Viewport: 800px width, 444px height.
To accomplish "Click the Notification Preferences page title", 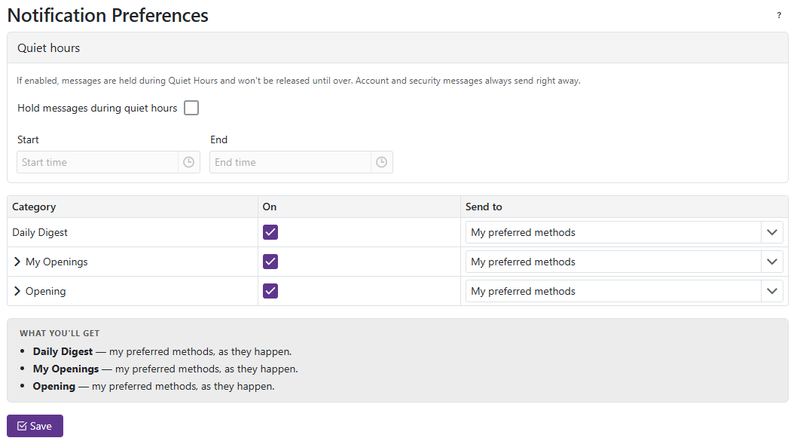I will click(x=108, y=15).
